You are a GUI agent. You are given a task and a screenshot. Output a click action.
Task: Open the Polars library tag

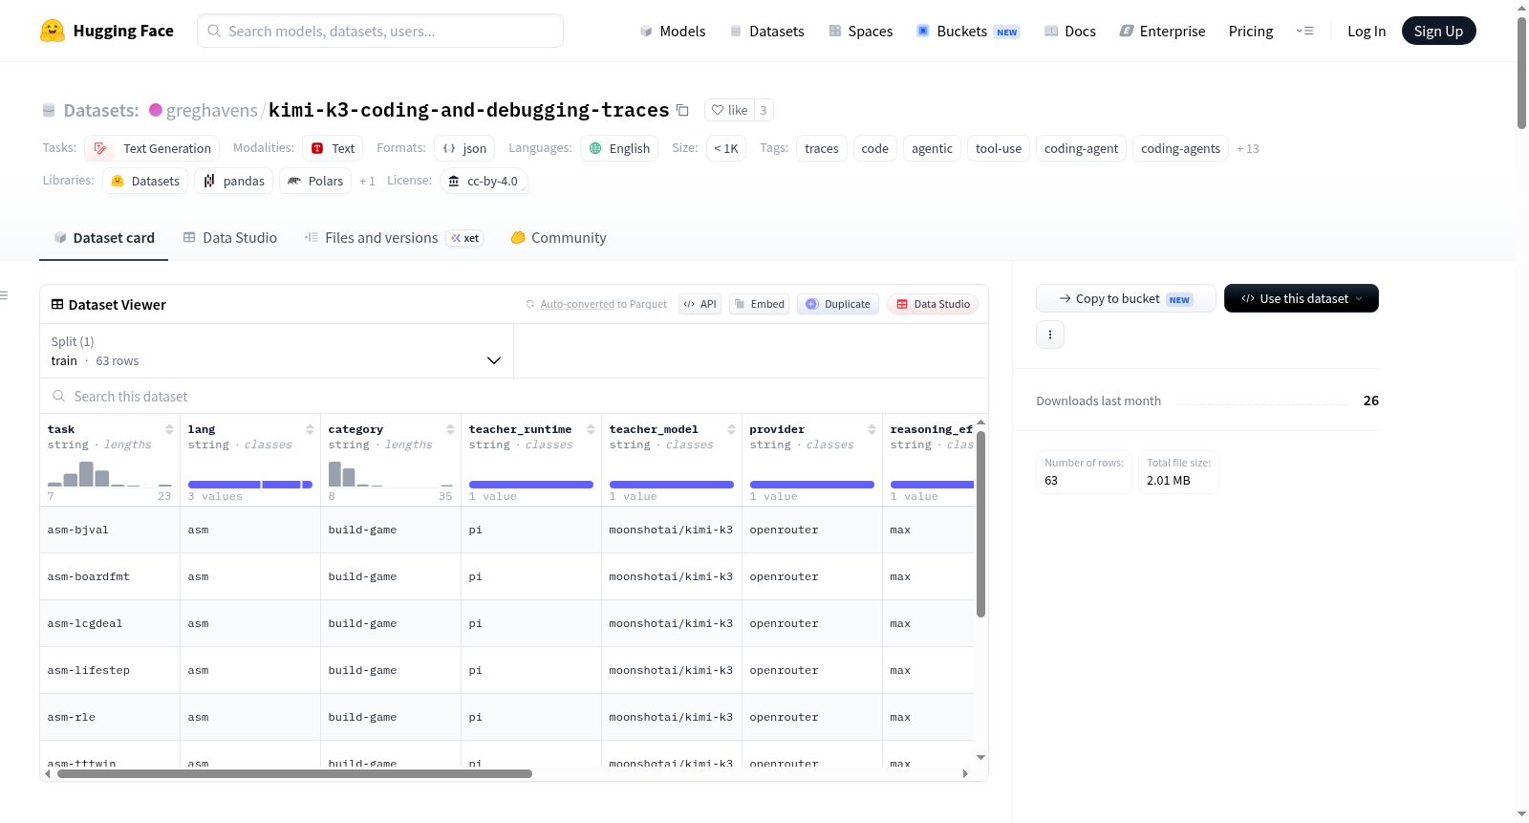[x=315, y=181]
